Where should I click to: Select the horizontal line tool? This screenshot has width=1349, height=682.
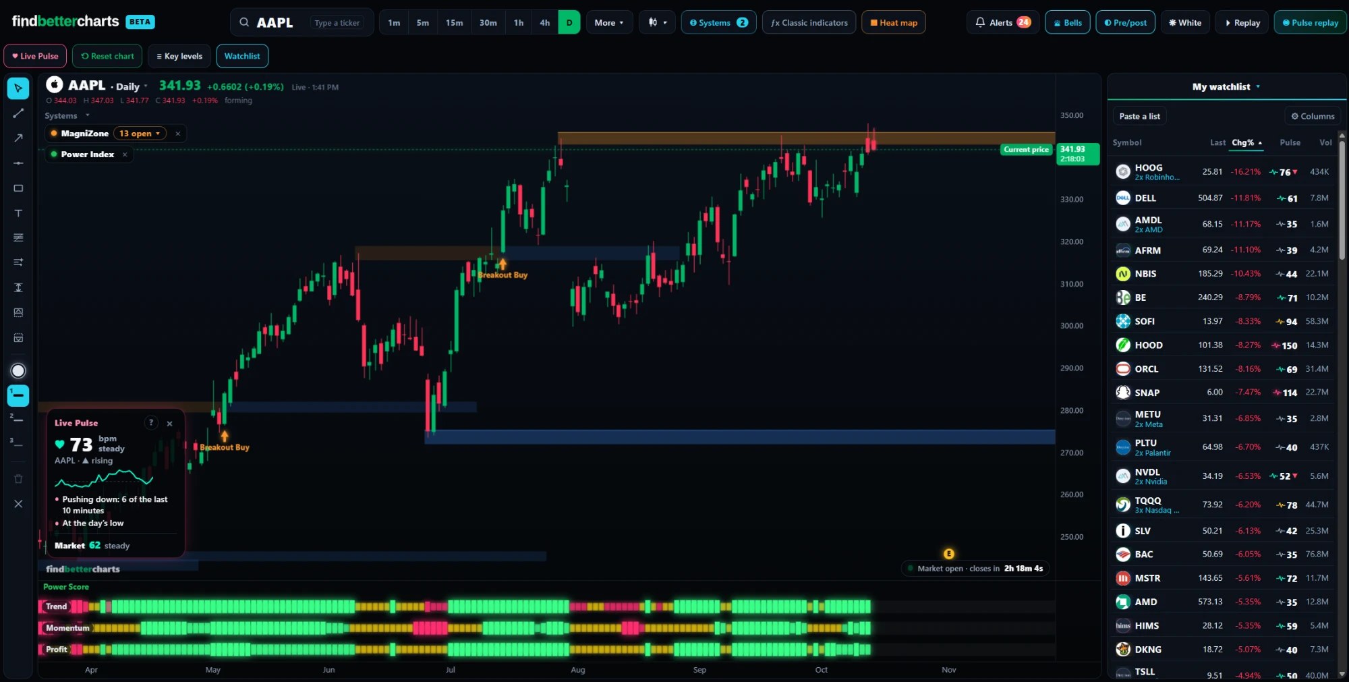pos(18,163)
